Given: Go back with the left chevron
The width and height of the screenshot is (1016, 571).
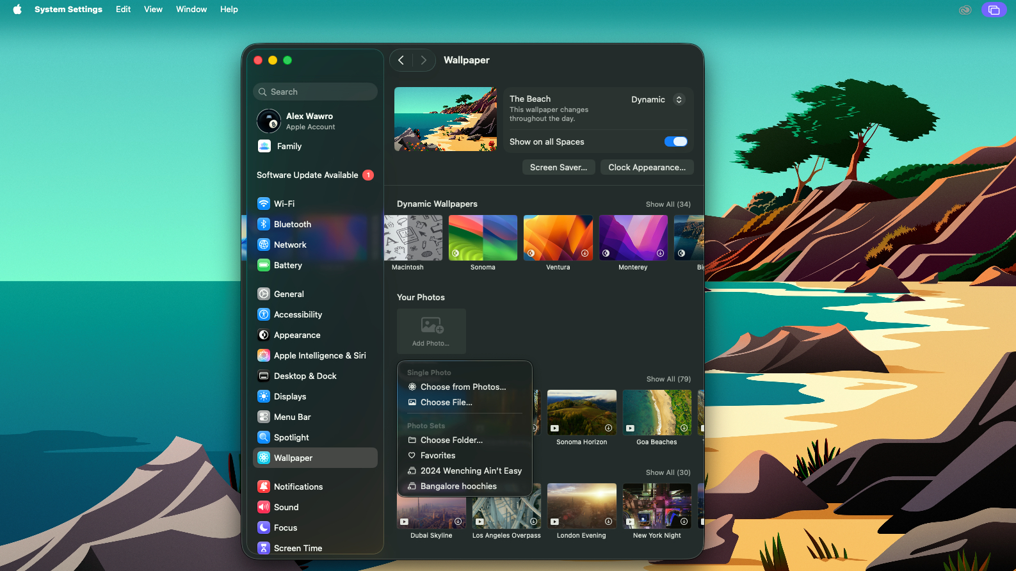Looking at the screenshot, I should pyautogui.click(x=401, y=60).
